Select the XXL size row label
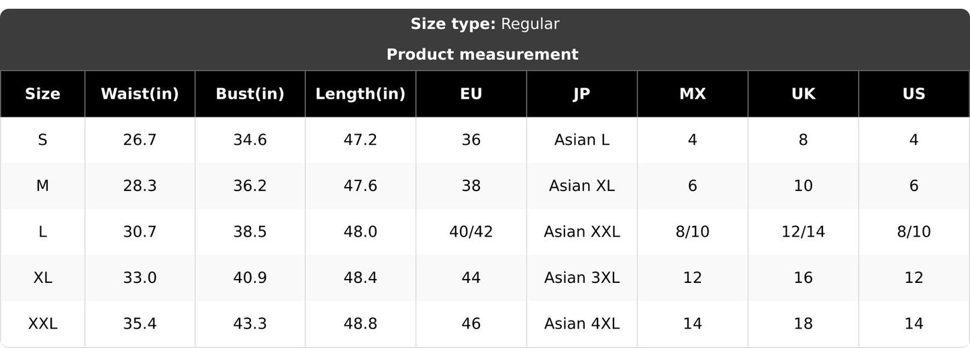The height and width of the screenshot is (348, 970). tap(42, 324)
